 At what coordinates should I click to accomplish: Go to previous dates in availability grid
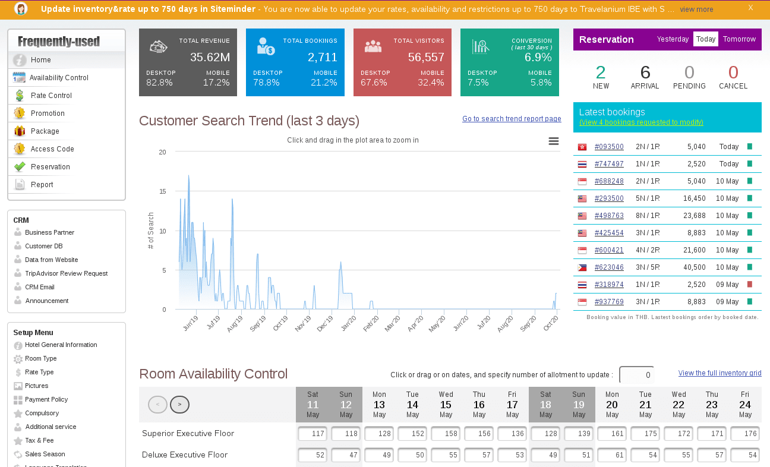[157, 405]
